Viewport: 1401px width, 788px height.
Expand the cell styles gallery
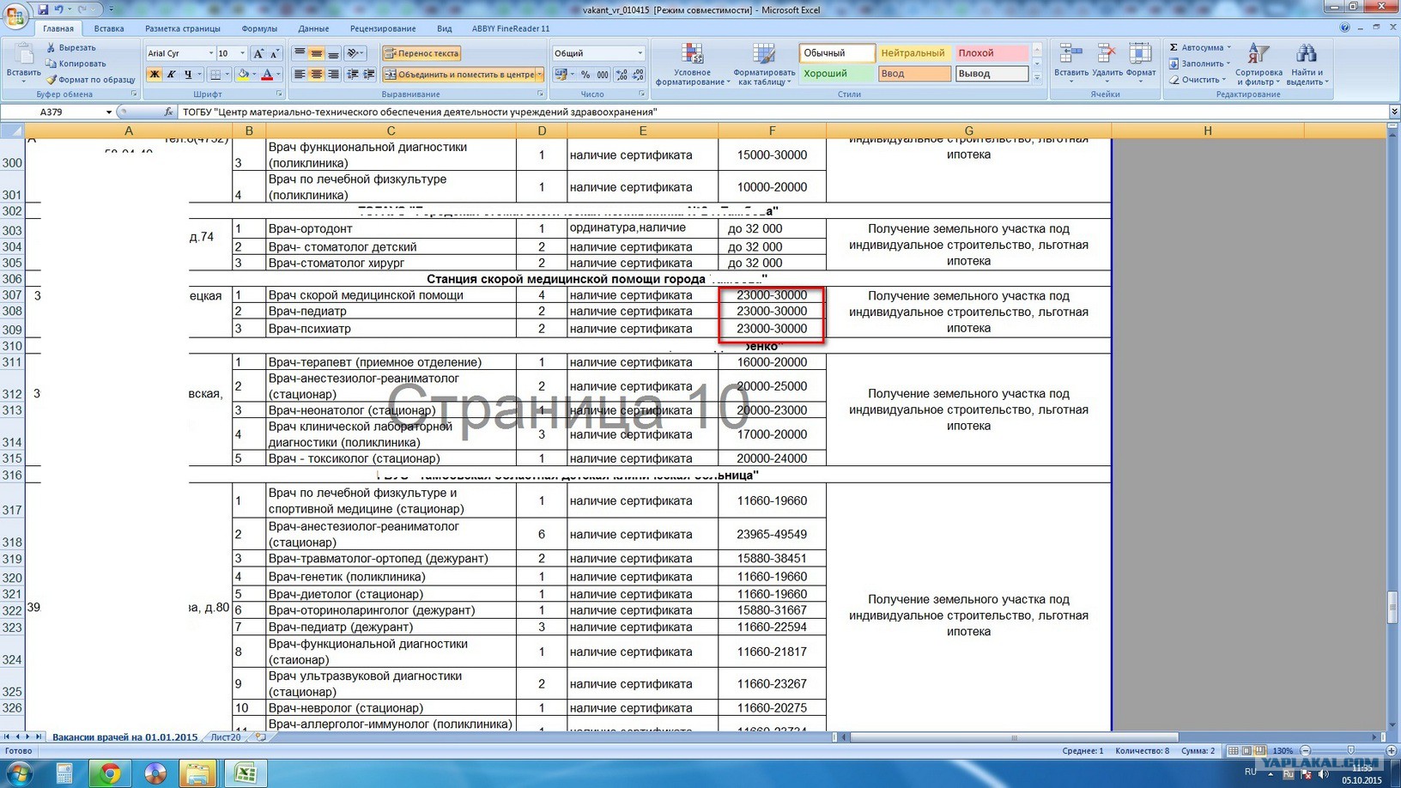(1037, 77)
